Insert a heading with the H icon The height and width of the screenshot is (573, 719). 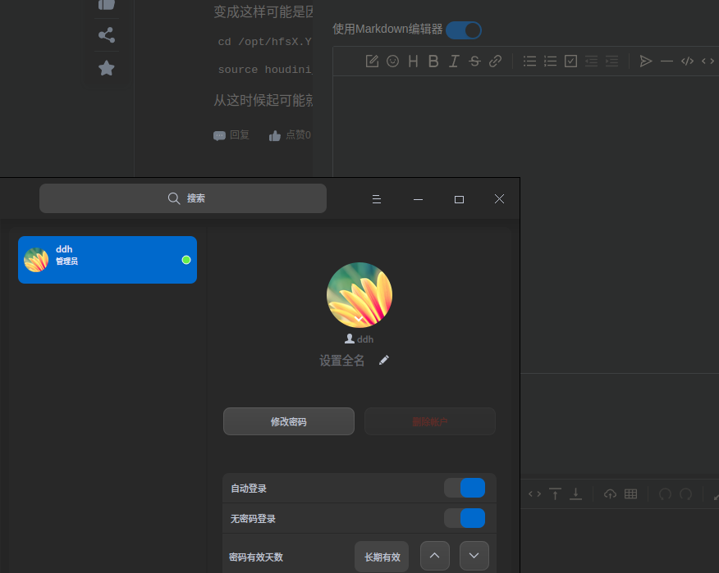click(x=413, y=61)
